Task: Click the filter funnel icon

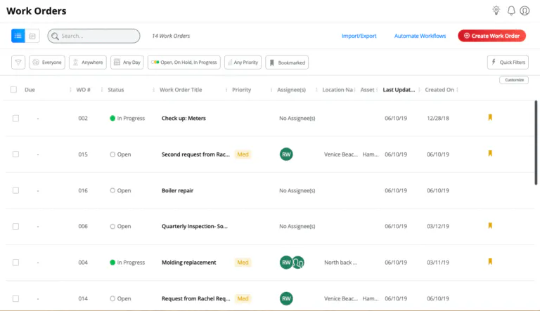Action: (x=18, y=62)
